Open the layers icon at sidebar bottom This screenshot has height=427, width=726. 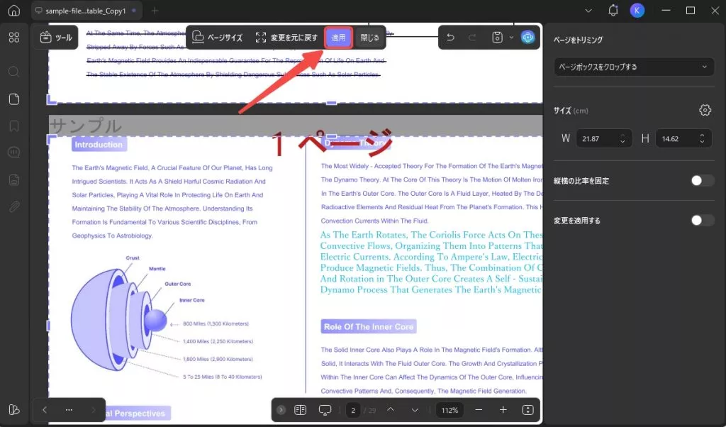point(14,410)
